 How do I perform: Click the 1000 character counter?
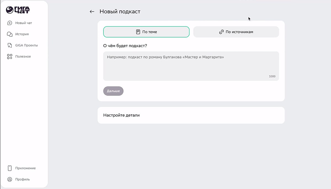pyautogui.click(x=272, y=76)
